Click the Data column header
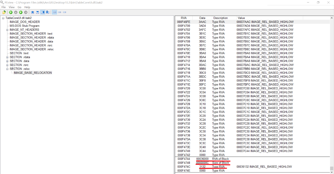The width and height of the screenshot is (334, 174). coord(202,18)
